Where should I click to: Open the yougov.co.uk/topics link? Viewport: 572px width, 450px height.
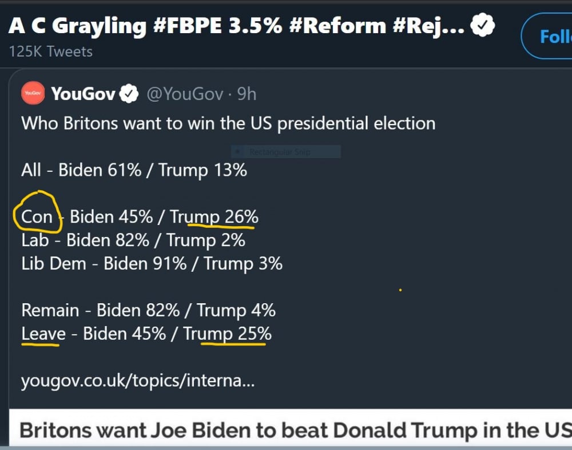(x=138, y=381)
